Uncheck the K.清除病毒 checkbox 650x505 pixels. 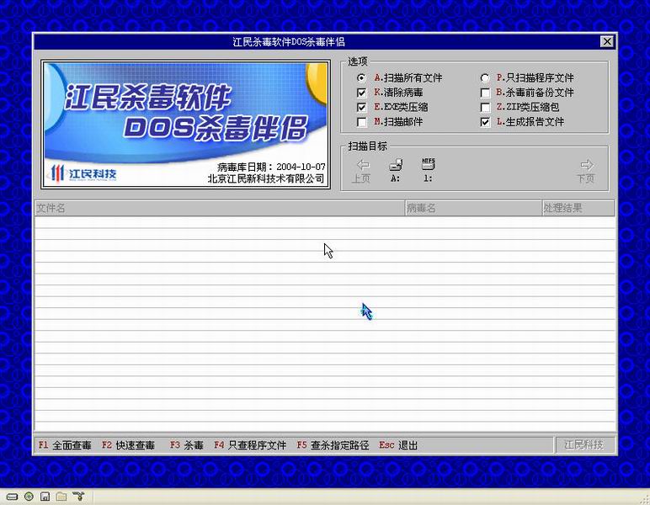tap(361, 93)
